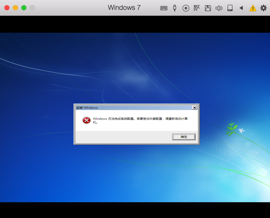Open the USB devices icon
This screenshot has height=218, width=270.
click(x=174, y=8)
